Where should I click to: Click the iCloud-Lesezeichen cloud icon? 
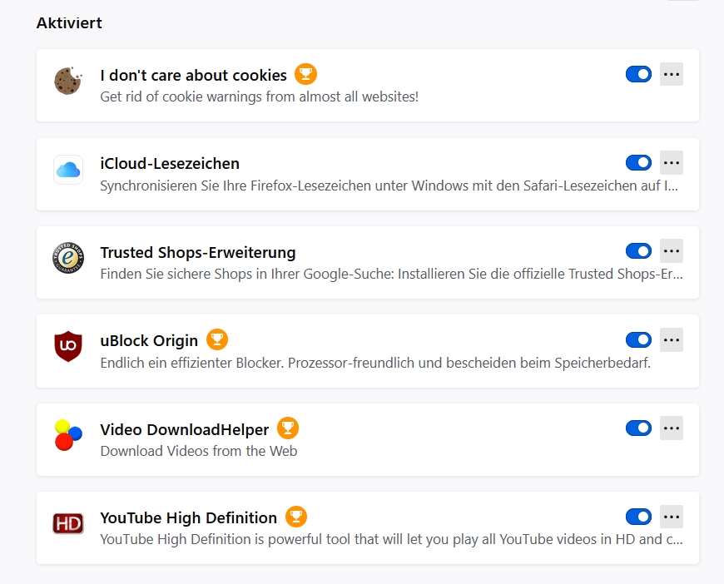(x=67, y=170)
